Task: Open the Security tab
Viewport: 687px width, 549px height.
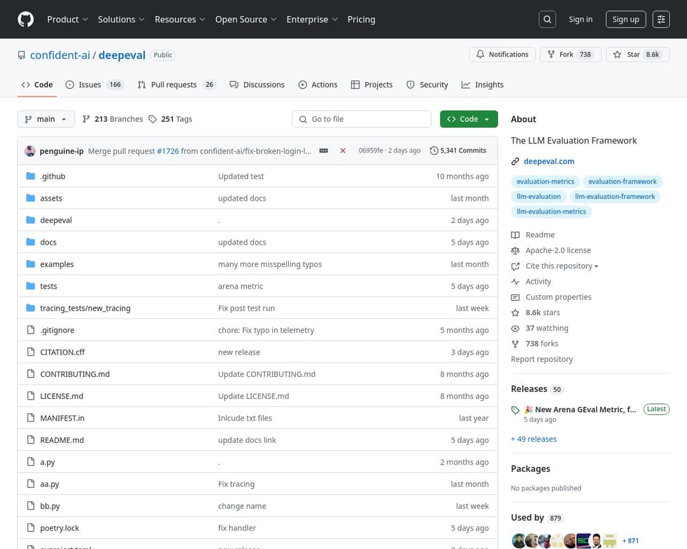Action: click(x=427, y=85)
